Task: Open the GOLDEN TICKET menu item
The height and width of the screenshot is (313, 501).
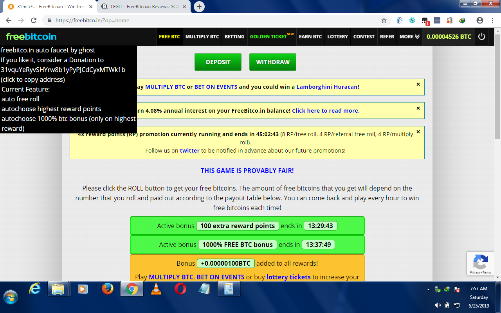Action: coord(272,36)
